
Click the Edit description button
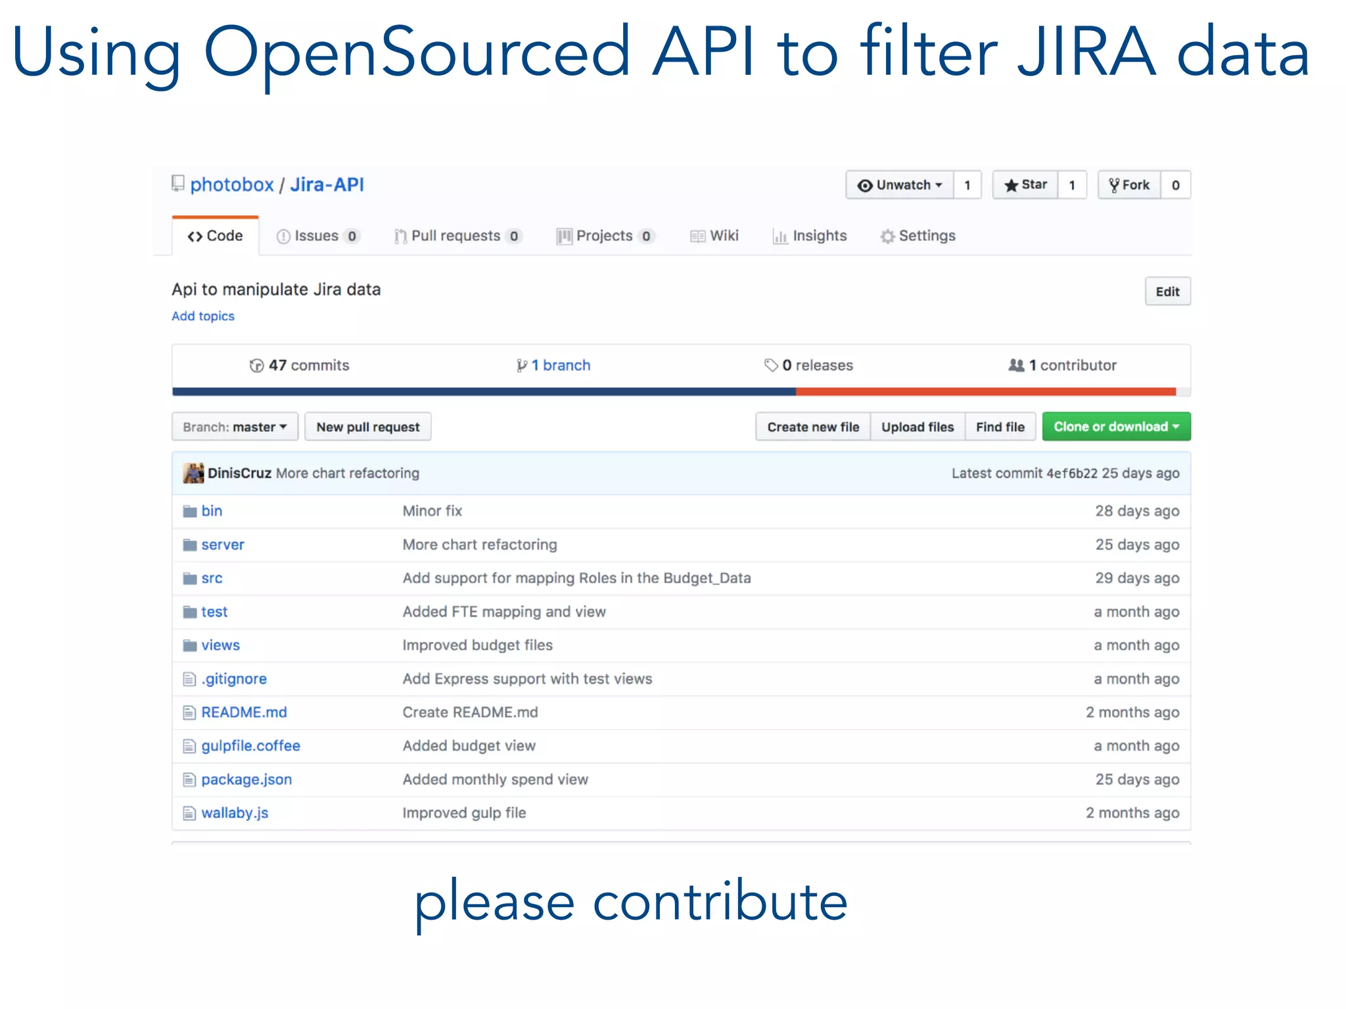[x=1167, y=292]
